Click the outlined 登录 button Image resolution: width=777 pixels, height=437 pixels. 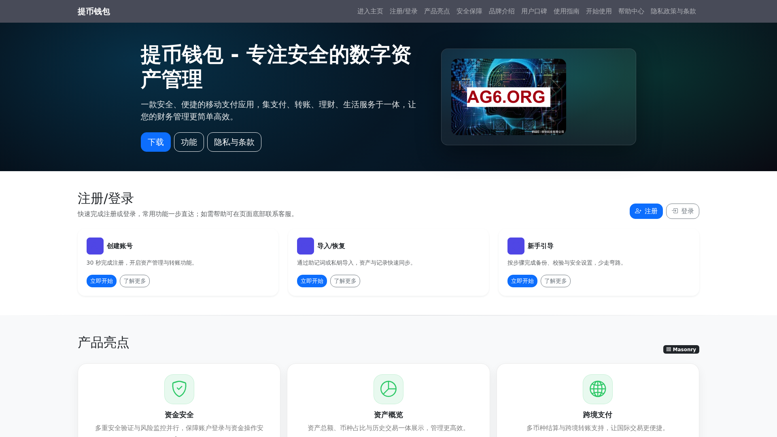click(x=683, y=211)
